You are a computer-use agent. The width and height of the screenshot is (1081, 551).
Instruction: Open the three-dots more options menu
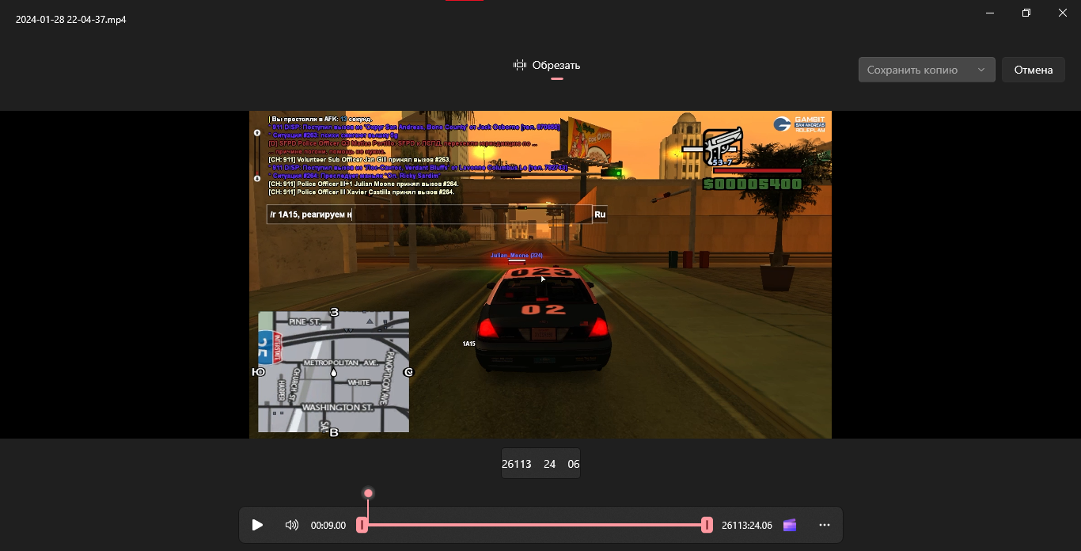pos(825,525)
